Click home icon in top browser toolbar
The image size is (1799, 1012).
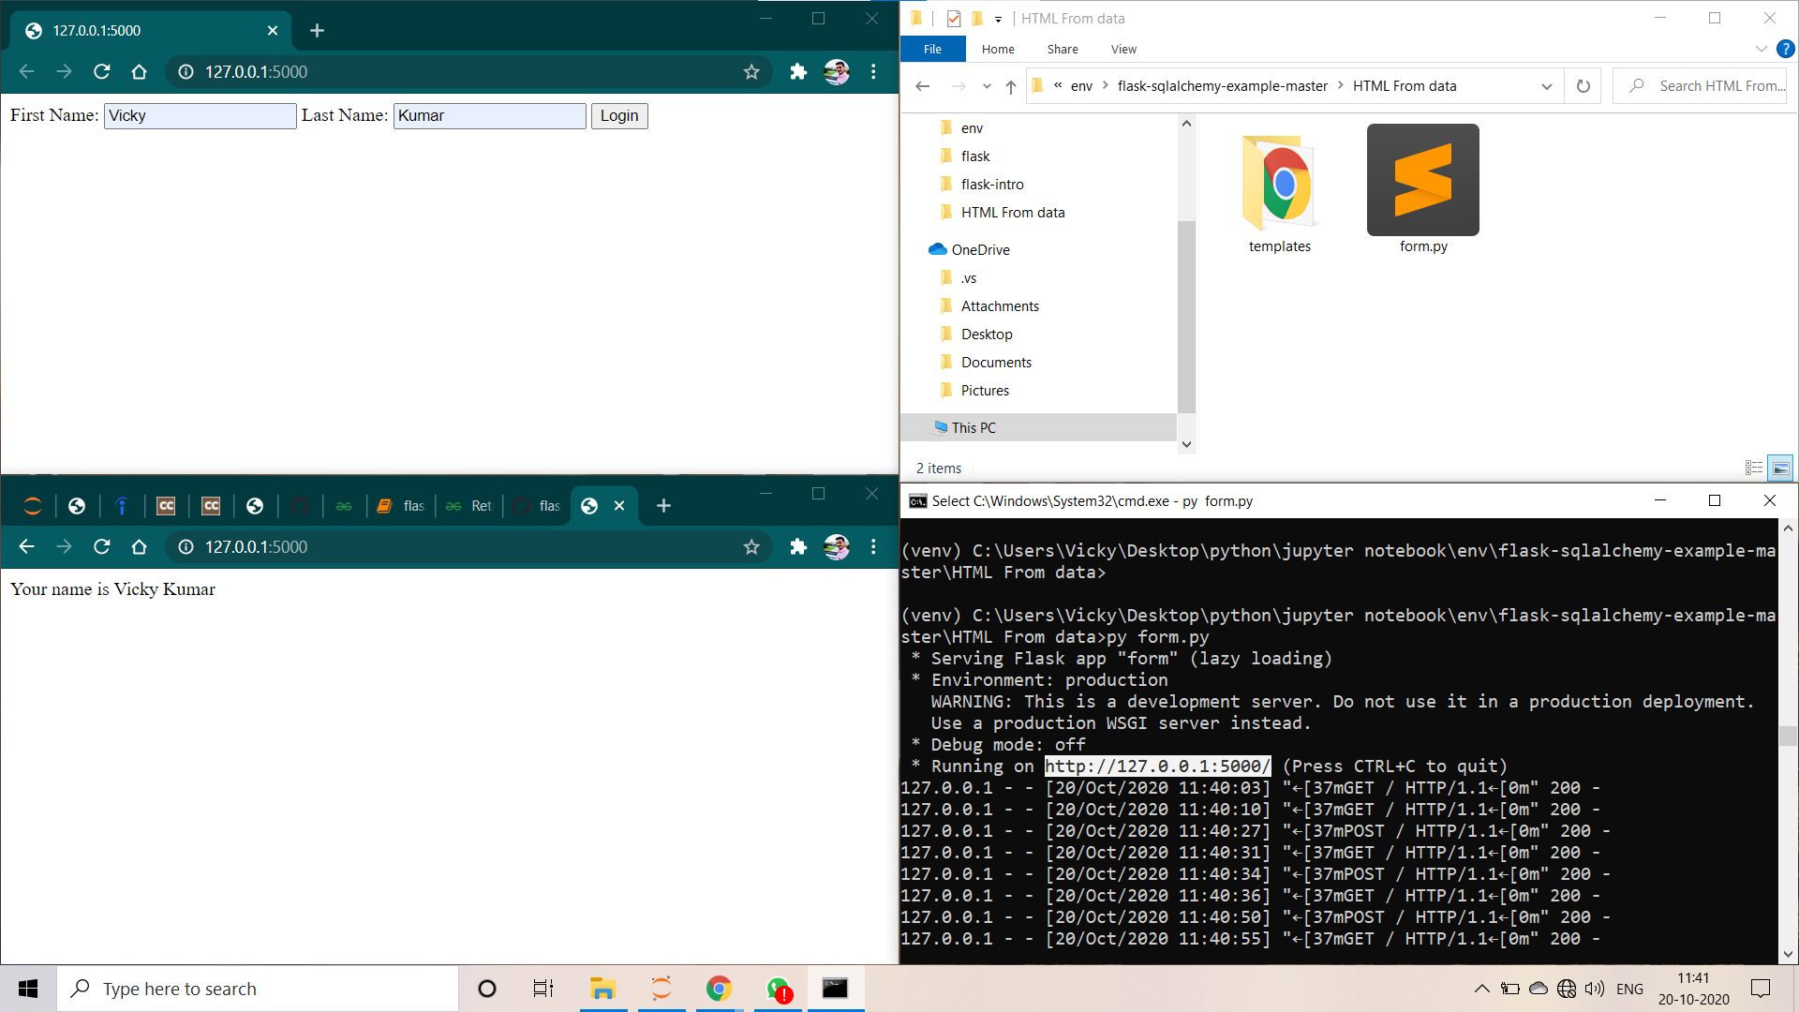click(x=139, y=72)
